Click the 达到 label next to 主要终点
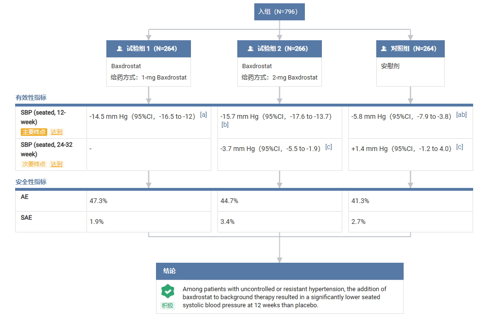The width and height of the screenshot is (484, 320). (57, 132)
